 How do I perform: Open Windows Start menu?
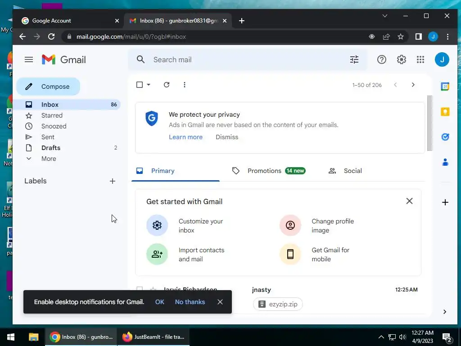[x=11, y=337]
